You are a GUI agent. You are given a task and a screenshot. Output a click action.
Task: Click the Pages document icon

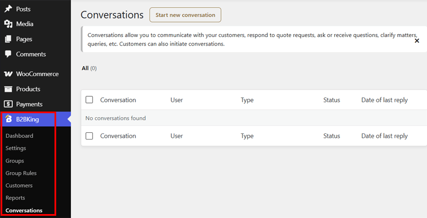click(8, 39)
